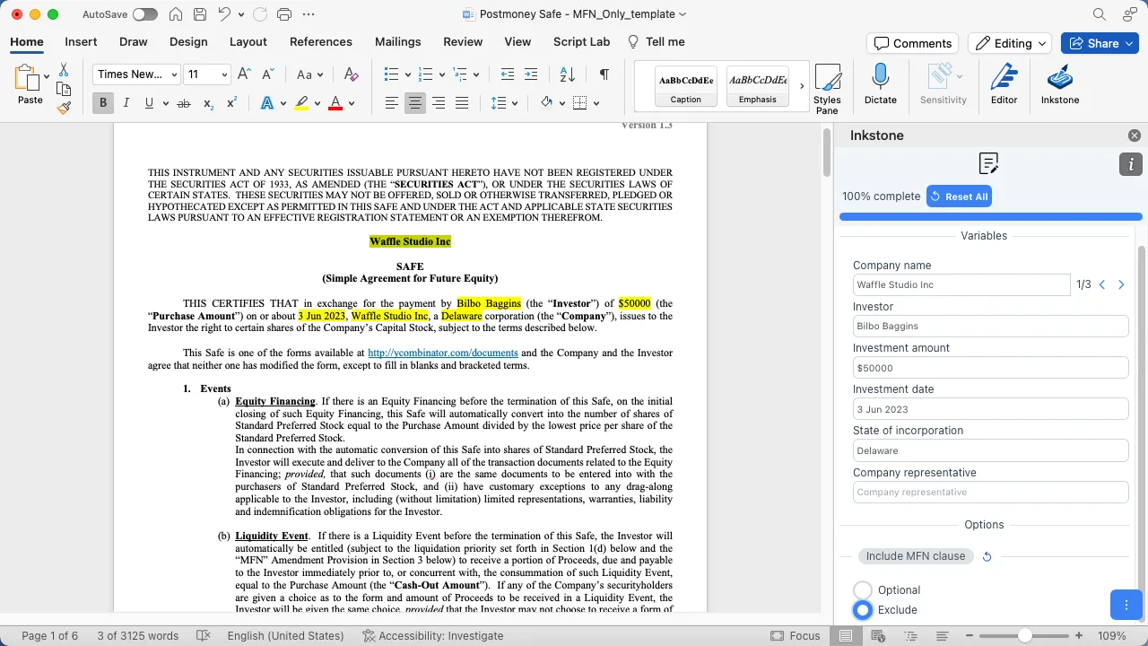This screenshot has height=646, width=1148.
Task: Expand the font color dropdown arrow
Action: pos(352,103)
